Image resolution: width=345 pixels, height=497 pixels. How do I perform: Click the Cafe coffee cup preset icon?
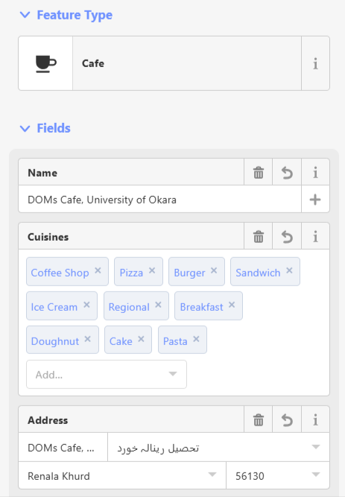45,63
